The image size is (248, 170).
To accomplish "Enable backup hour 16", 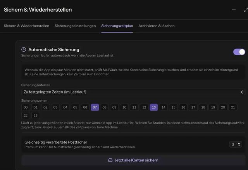I will coord(183,107).
